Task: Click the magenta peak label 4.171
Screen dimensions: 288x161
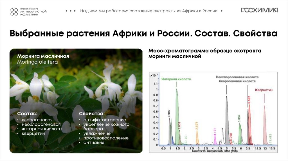Action: click(x=215, y=131)
